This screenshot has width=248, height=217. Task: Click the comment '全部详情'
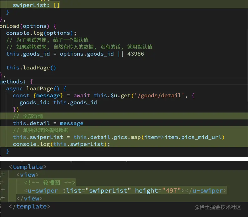click(33, 116)
